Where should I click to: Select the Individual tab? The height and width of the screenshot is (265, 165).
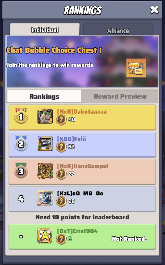[x=45, y=29]
